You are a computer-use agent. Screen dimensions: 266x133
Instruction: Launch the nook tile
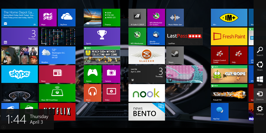pos(147,93)
